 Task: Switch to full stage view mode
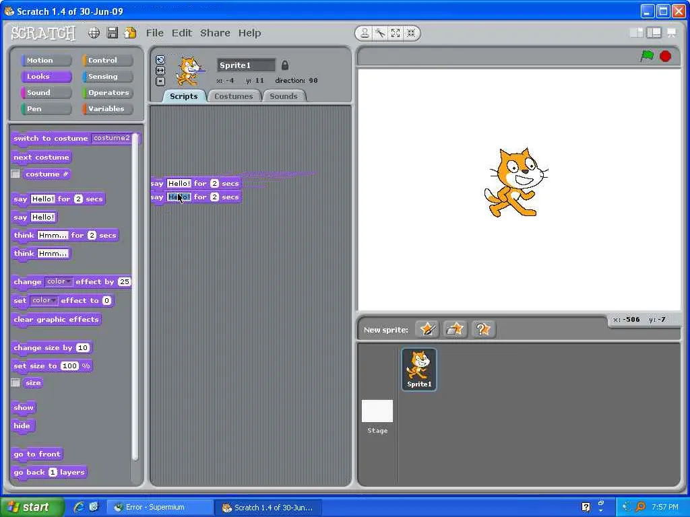[654, 32]
